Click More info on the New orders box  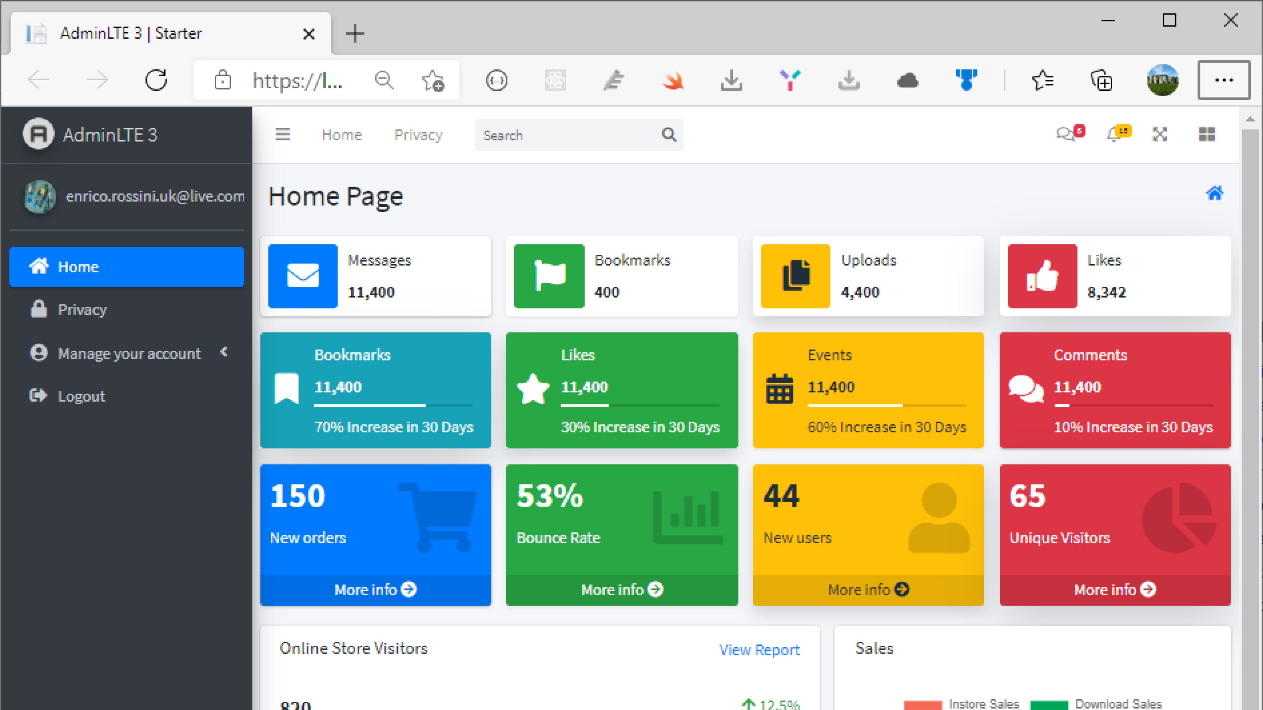pos(375,589)
